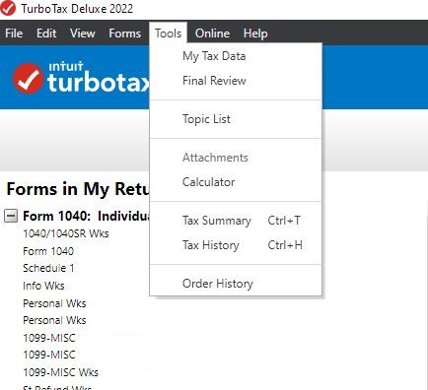Open the Online menu
The height and width of the screenshot is (390, 428).
click(212, 33)
